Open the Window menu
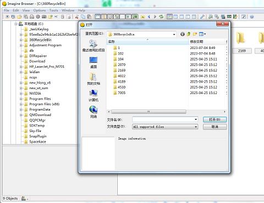This screenshot has width=264, height=203. pyautogui.click(x=68, y=10)
